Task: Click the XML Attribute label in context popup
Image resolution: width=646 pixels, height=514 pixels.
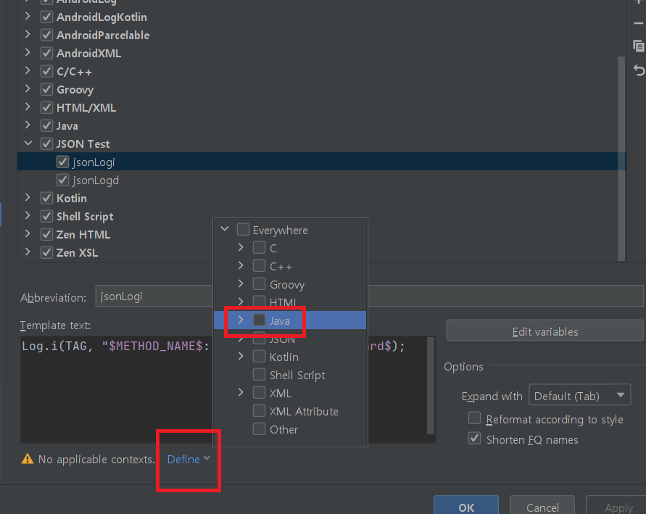Action: pyautogui.click(x=304, y=411)
